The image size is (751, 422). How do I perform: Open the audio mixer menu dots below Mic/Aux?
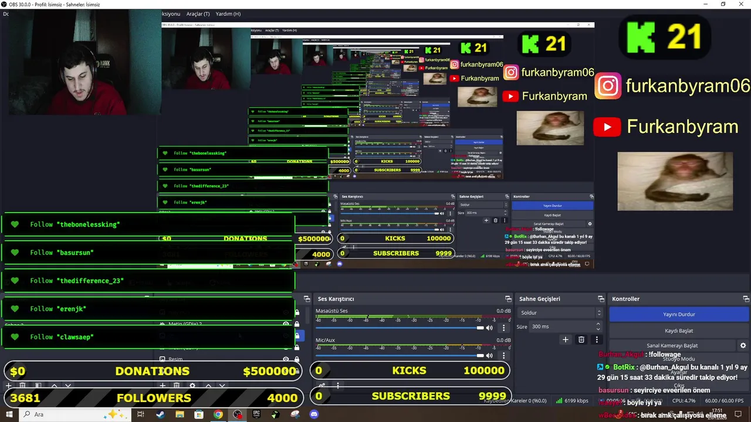tap(338, 386)
